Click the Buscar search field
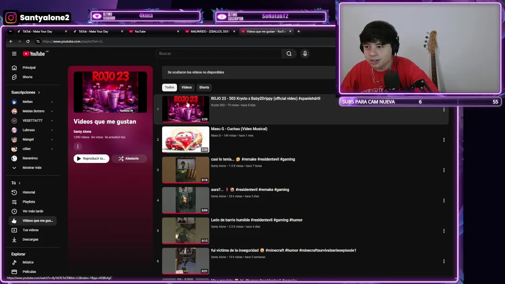The image size is (505, 284). [x=219, y=54]
